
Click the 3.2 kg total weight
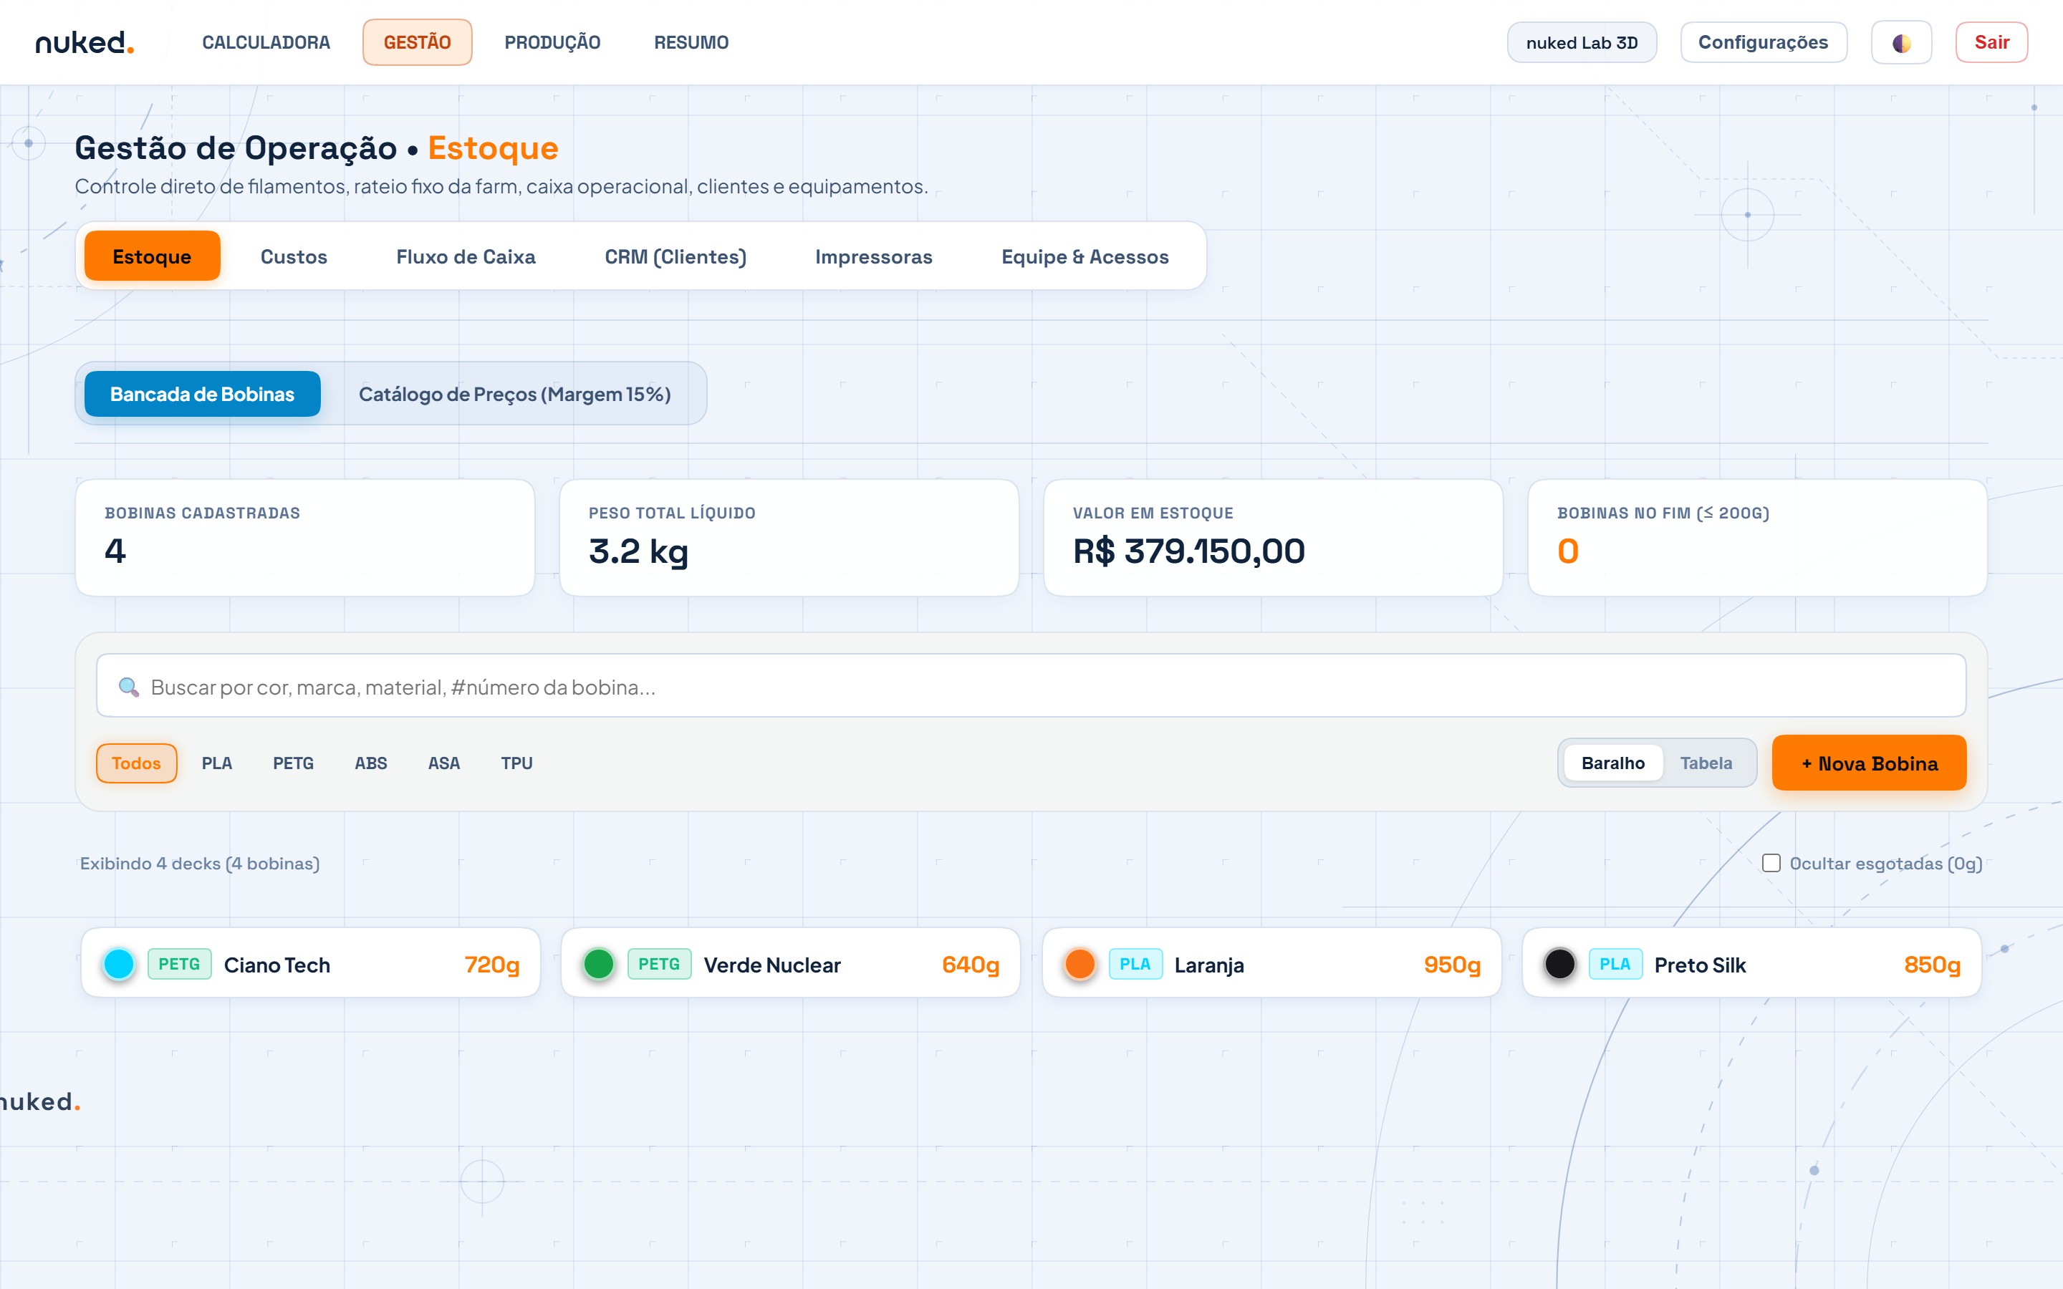coord(638,551)
